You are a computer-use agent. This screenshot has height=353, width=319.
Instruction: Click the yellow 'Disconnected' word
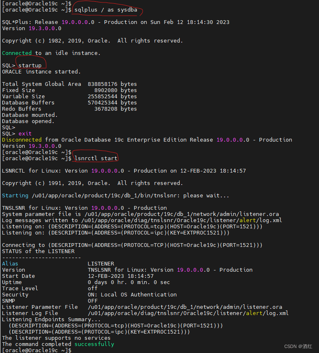22,140
